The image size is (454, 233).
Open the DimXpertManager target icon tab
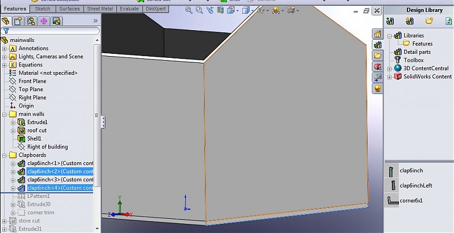(x=44, y=21)
